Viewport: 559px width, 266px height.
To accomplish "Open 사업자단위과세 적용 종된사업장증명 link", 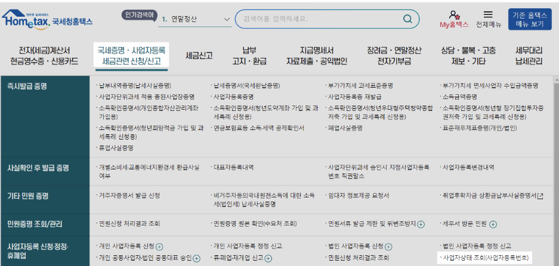I will (x=147, y=97).
